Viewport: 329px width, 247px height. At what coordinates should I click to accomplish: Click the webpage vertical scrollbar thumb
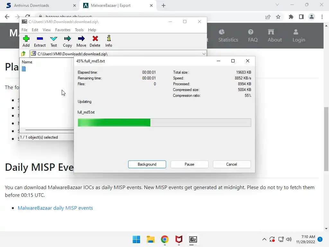pos(326,139)
